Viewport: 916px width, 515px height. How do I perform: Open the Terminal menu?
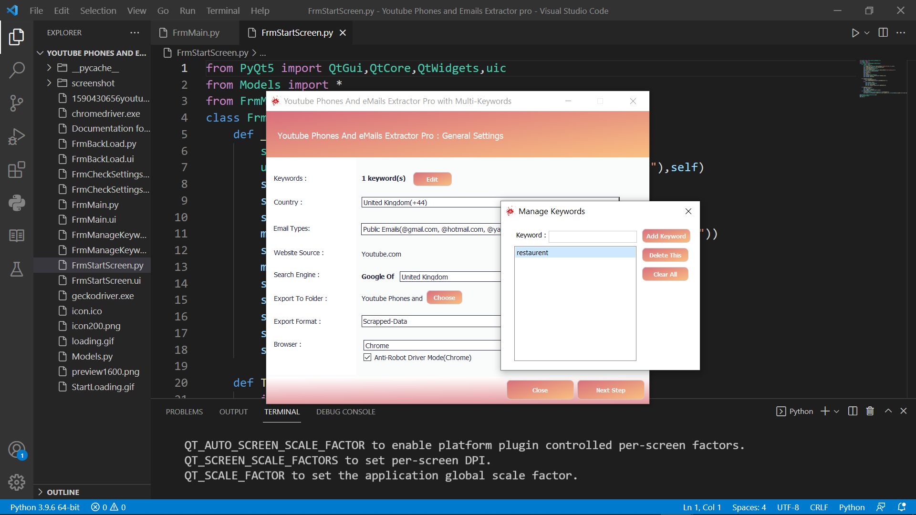223,10
